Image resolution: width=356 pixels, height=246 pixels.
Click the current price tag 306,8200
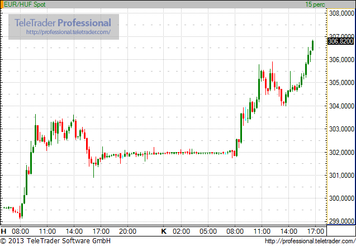340,41
